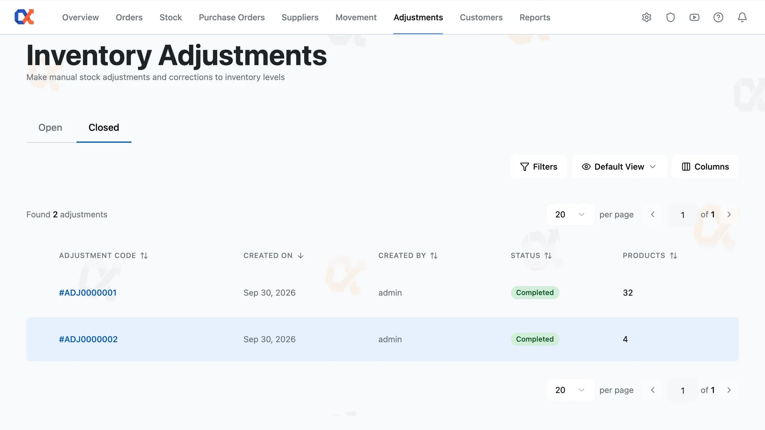Click Completed badge for #ADJ0000002
This screenshot has width=765, height=430.
pyautogui.click(x=535, y=339)
